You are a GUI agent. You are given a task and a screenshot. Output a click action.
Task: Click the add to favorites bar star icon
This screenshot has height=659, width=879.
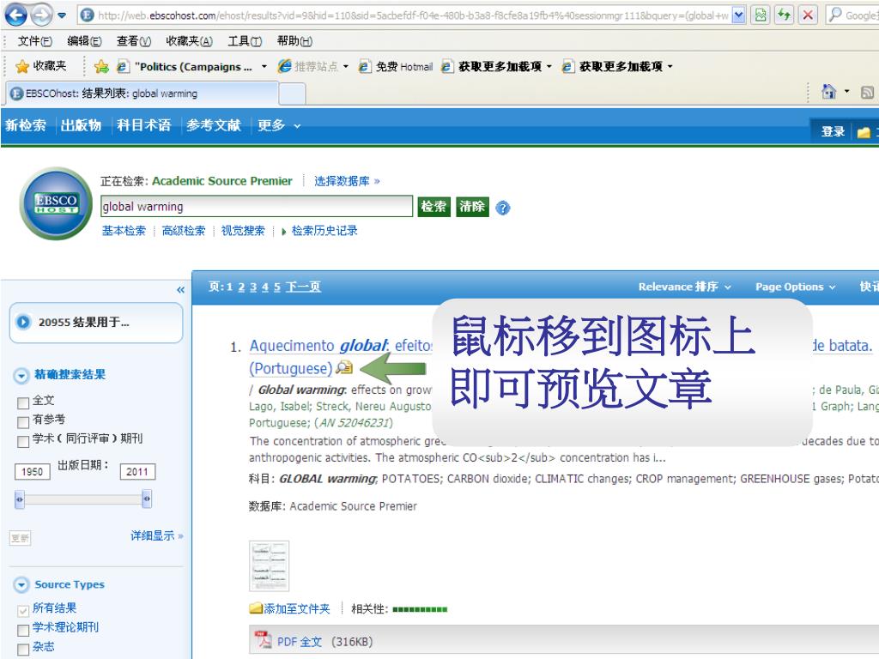(101, 67)
